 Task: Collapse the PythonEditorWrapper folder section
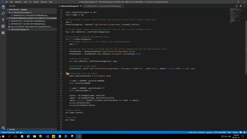point(32,18)
